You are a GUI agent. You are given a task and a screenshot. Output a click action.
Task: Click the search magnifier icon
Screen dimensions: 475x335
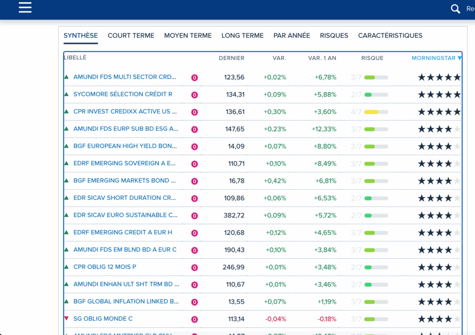tap(456, 9)
